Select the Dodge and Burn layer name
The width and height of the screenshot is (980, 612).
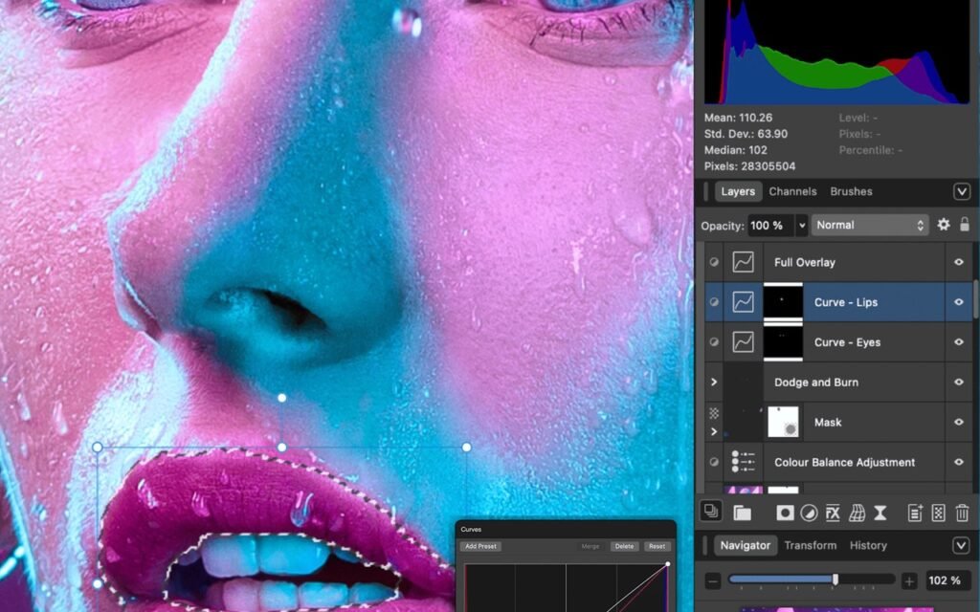(815, 382)
